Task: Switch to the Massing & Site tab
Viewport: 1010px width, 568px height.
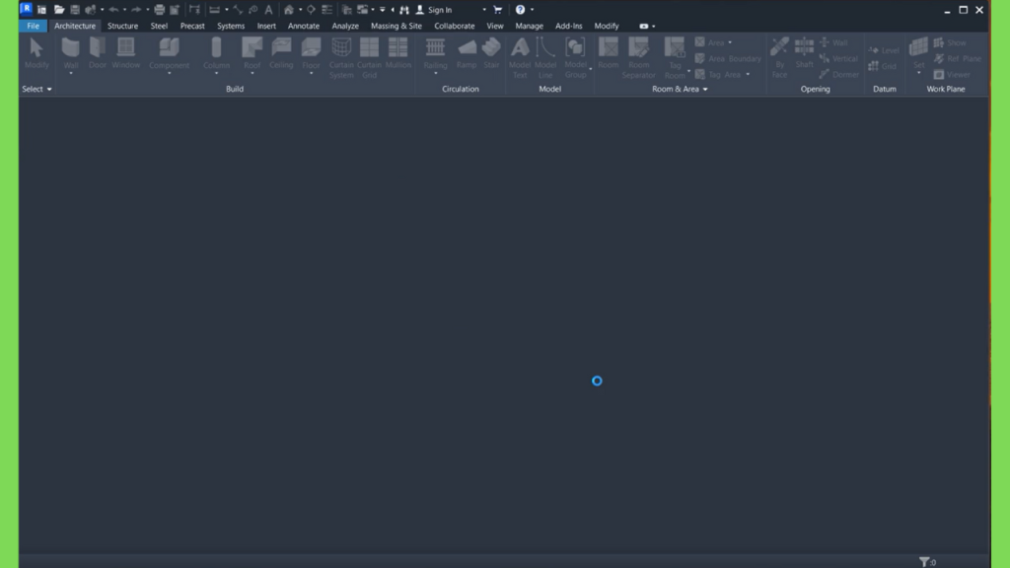Action: click(x=396, y=26)
